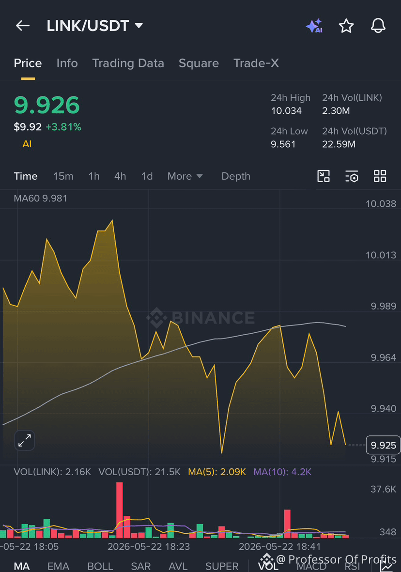
Task: Enable the VOL sub-indicator
Action: (x=268, y=566)
